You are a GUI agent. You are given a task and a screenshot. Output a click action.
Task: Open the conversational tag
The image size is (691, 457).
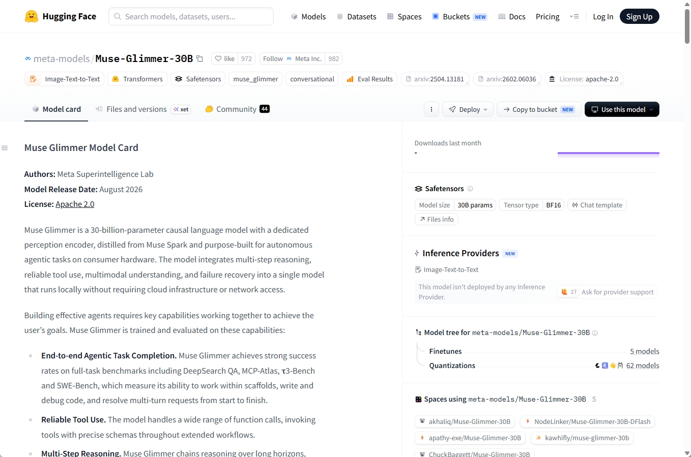(312, 79)
